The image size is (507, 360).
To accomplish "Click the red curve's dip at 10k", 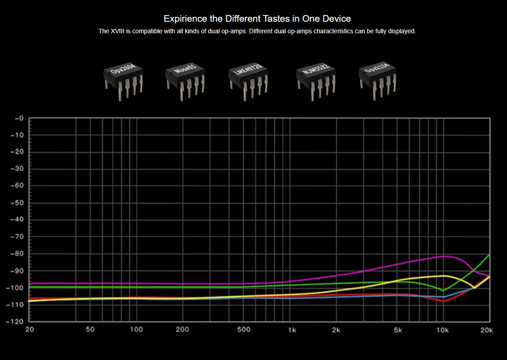I will pos(444,301).
